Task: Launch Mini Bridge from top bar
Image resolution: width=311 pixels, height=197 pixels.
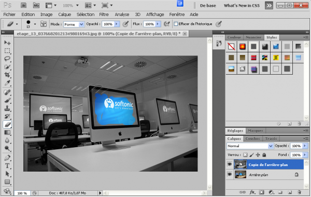Action: click(36, 5)
